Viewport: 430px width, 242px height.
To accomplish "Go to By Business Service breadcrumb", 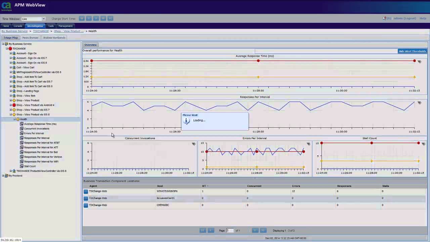I will click(14, 31).
